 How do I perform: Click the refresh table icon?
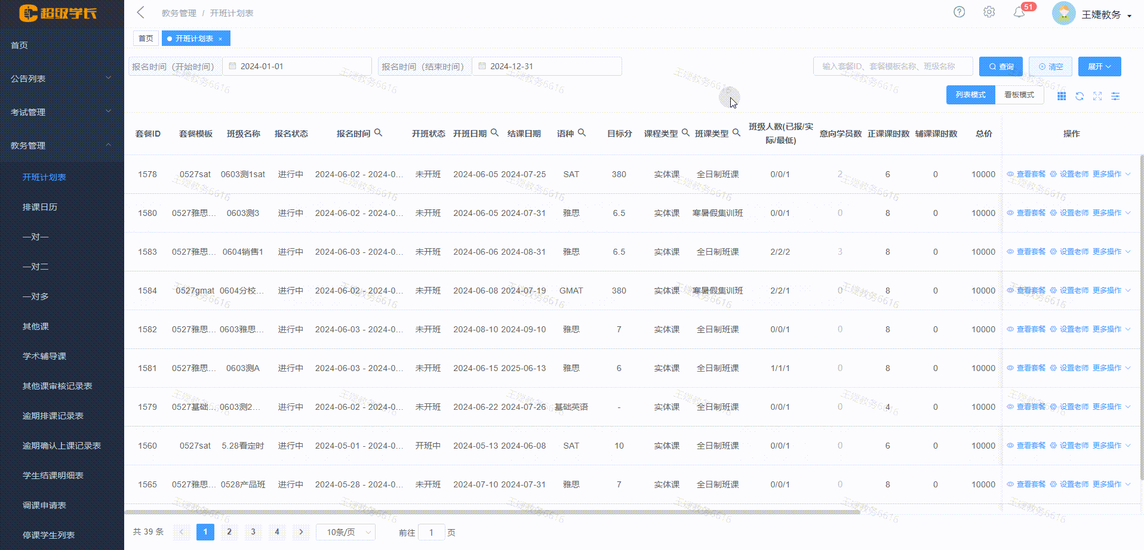[x=1080, y=95]
